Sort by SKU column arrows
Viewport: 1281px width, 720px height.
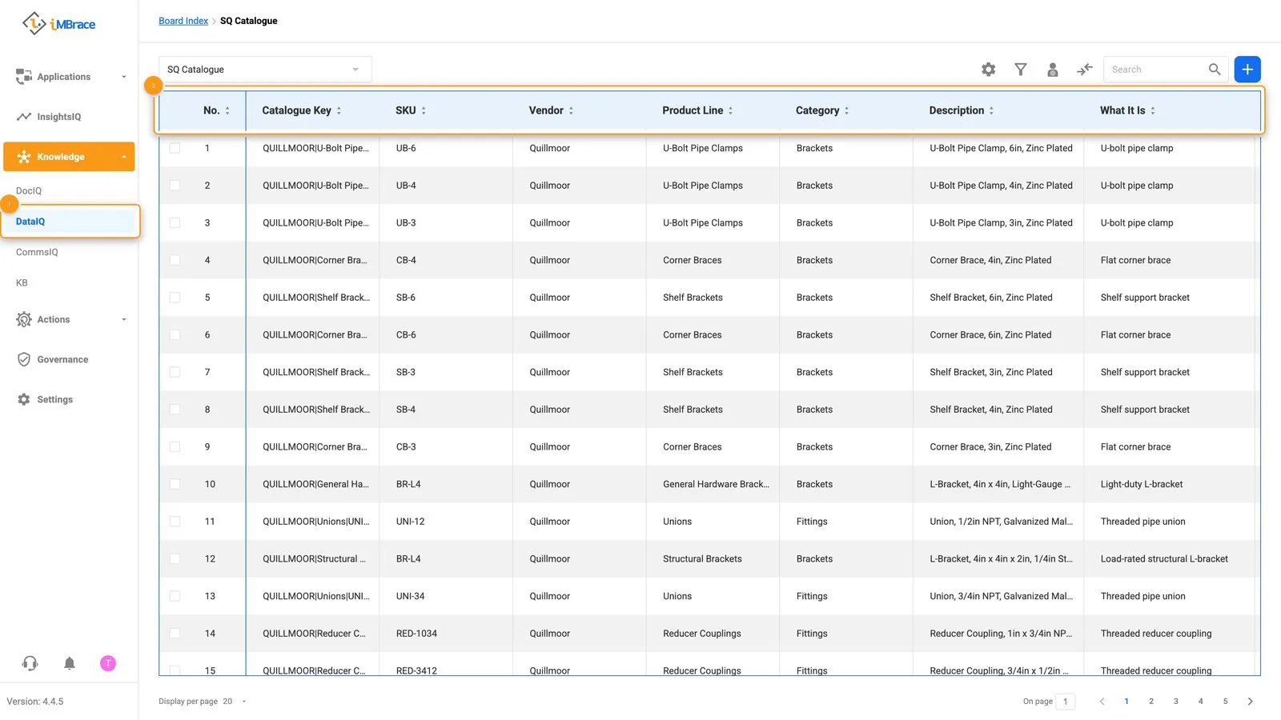(x=424, y=110)
